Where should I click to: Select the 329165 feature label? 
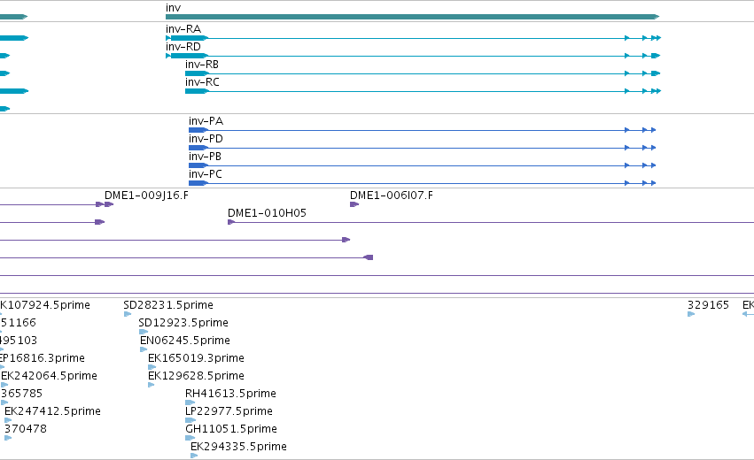pos(708,305)
